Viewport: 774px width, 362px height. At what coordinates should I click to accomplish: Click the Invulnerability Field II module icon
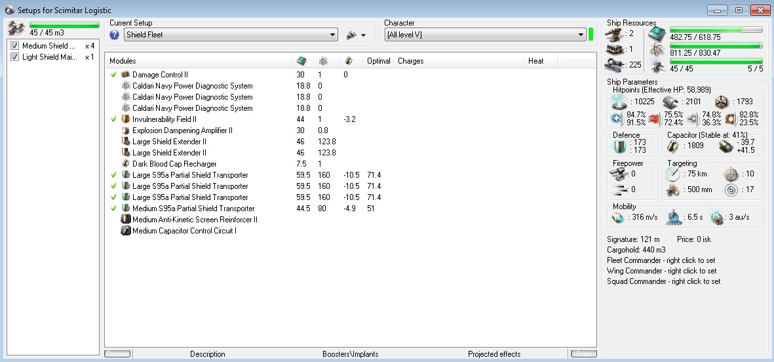(125, 119)
